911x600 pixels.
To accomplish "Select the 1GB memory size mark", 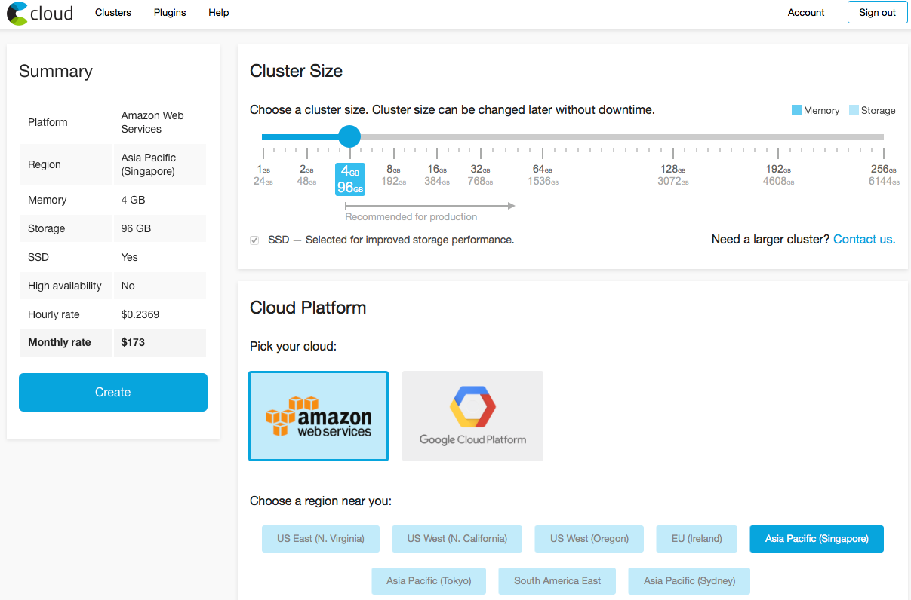I will 263,170.
